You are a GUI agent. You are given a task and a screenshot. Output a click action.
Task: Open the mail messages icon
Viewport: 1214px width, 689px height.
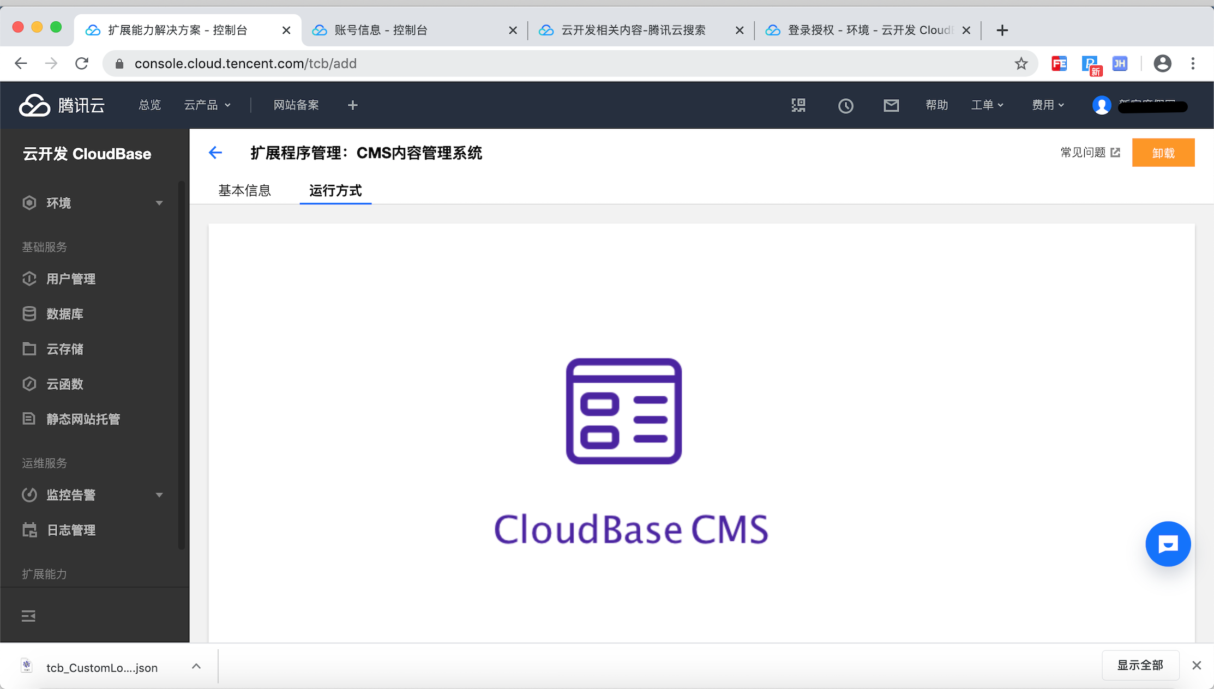coord(891,105)
